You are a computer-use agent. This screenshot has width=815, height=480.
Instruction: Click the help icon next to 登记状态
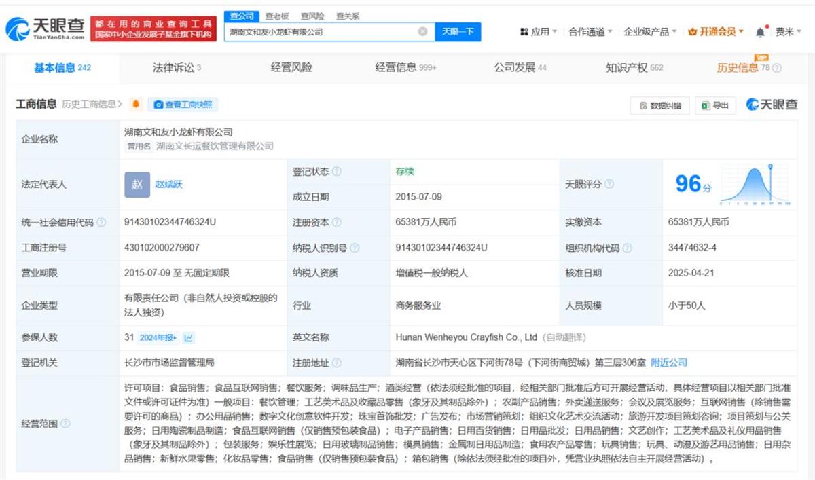pyautogui.click(x=337, y=172)
